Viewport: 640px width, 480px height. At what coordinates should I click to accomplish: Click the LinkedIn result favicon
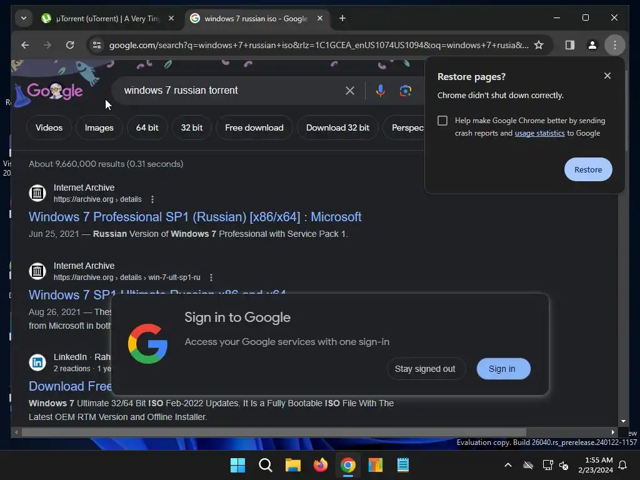pos(37,362)
